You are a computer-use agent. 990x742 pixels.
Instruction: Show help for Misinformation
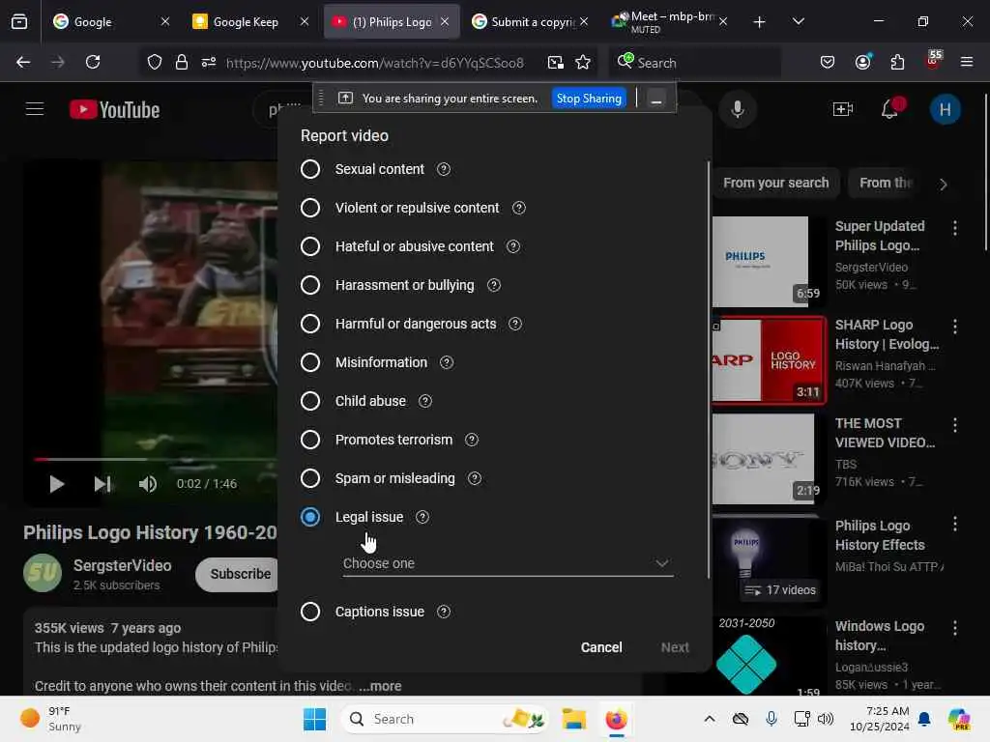click(447, 362)
